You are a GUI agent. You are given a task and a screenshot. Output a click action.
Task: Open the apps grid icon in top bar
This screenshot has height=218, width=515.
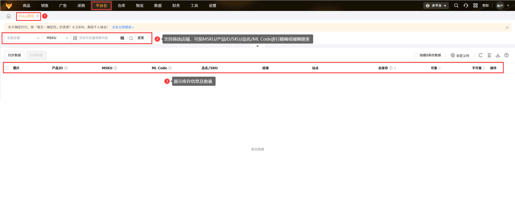coord(476,6)
